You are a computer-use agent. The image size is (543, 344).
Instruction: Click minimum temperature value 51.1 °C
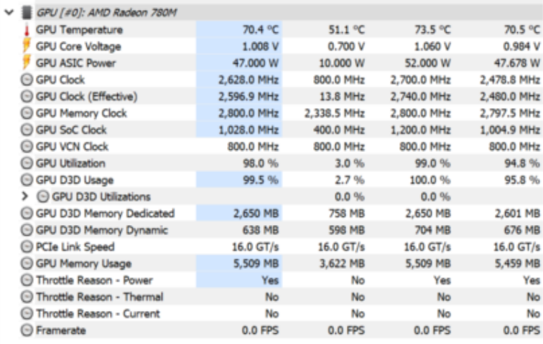tap(347, 30)
